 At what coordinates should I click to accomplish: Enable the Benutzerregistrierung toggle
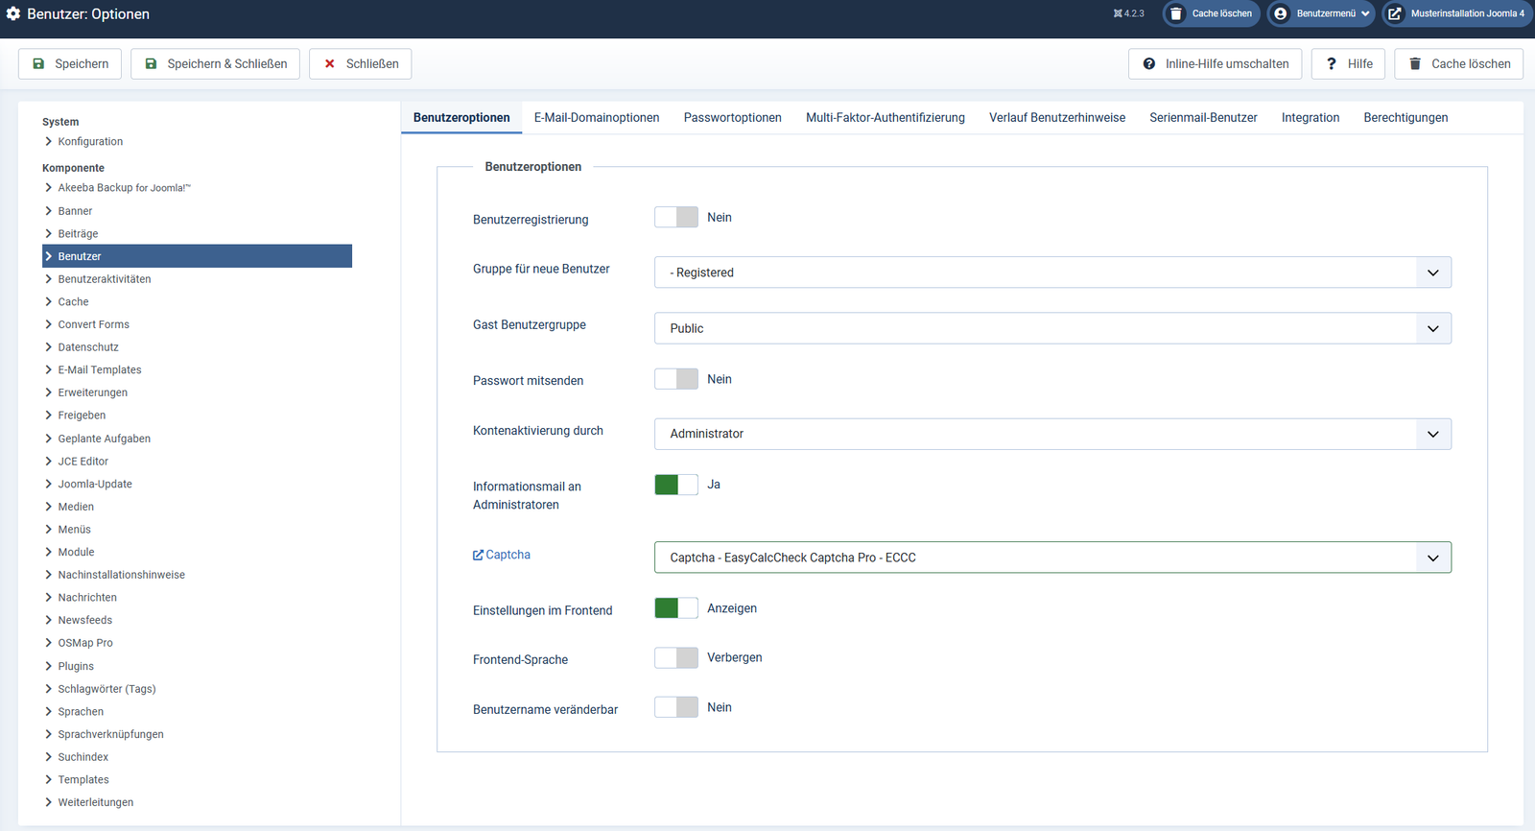tap(676, 218)
